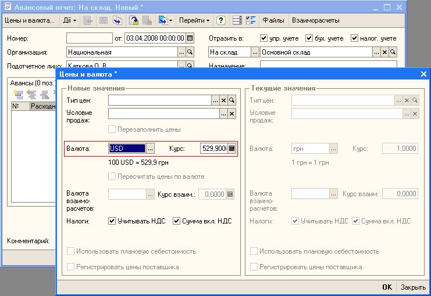This screenshot has height=296, width=431.
Task: Open the calendar picker beside the date field
Action: [190, 38]
